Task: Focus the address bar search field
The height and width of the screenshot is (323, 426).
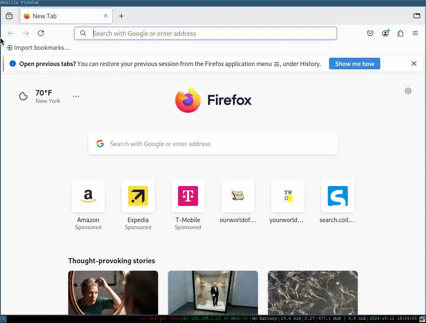Action: click(x=206, y=33)
